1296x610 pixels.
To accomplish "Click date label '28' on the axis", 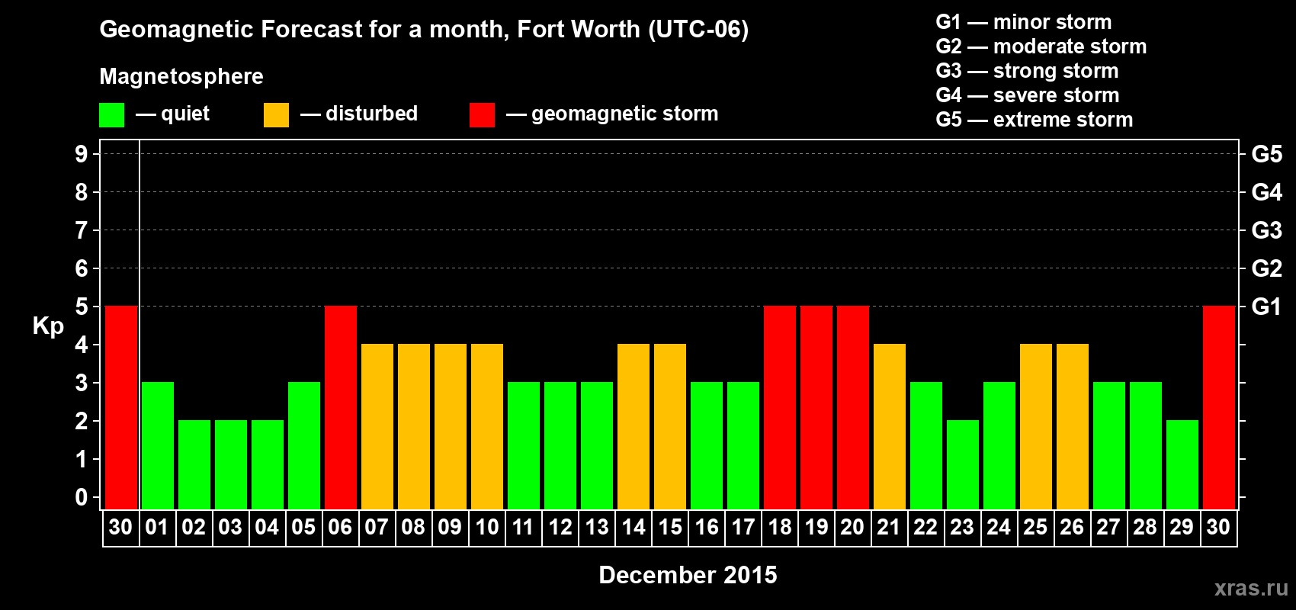I will [1145, 527].
